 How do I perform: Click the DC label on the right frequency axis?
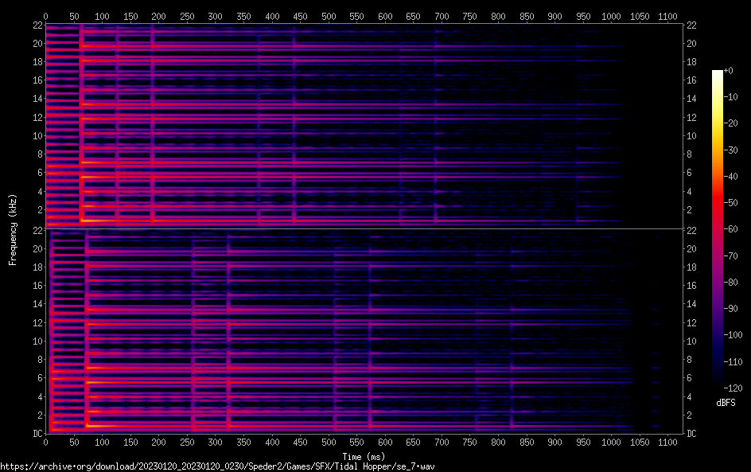(x=692, y=434)
